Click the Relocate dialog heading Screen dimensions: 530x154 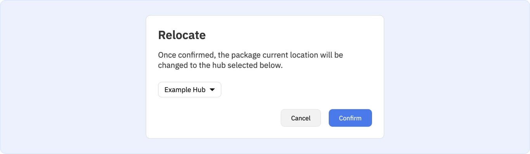click(182, 35)
